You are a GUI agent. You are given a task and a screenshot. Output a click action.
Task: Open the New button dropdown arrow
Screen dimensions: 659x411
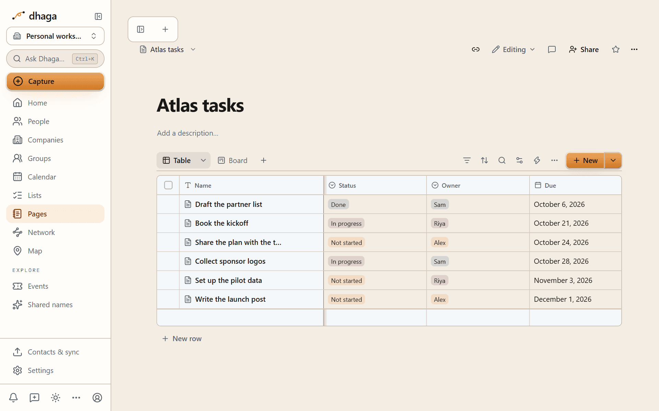[x=613, y=160]
